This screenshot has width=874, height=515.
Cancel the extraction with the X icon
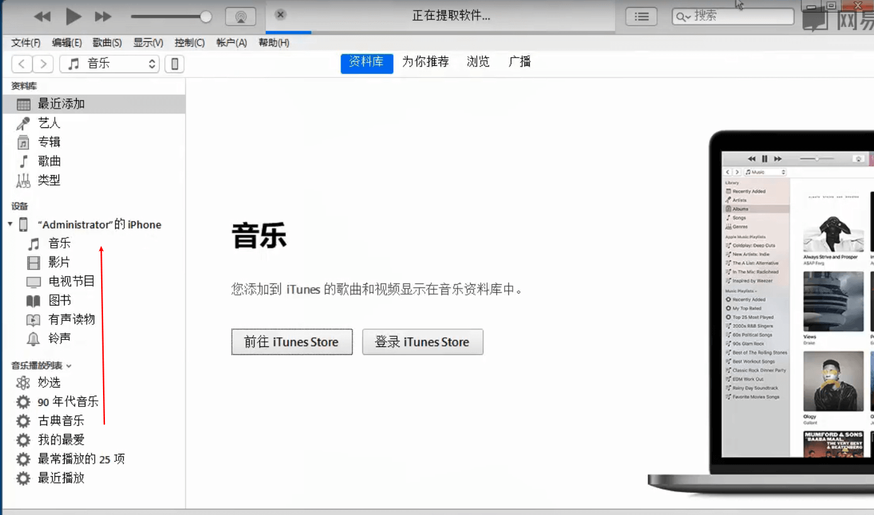[281, 14]
